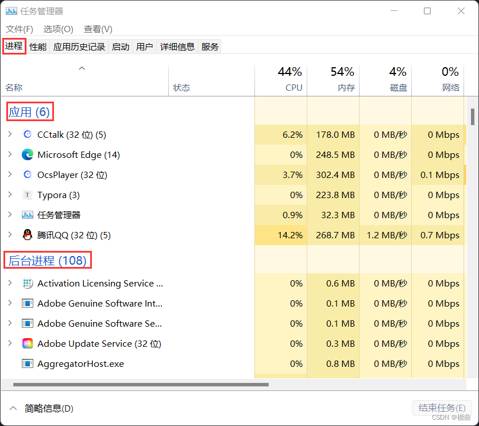This screenshot has width=479, height=426.
Task: Select the Microsoft Edge (14) process name
Action: point(79,155)
